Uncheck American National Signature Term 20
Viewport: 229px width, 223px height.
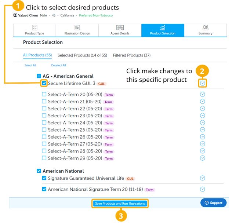[x=44, y=189]
